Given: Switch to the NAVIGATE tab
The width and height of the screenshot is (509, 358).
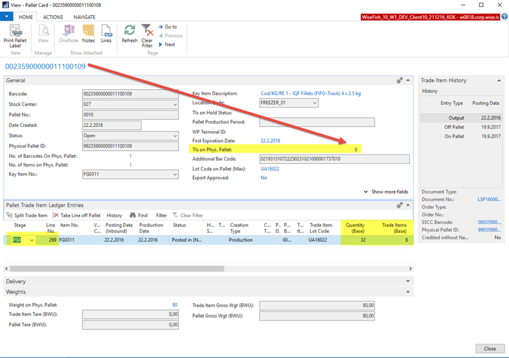Looking at the screenshot, I should 84,17.
